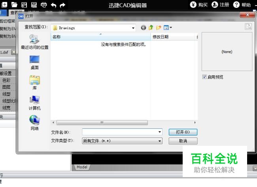
Task: Select 线宽 in properties panel
Action: tap(6, 108)
